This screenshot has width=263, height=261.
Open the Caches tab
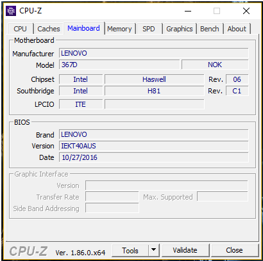click(49, 29)
